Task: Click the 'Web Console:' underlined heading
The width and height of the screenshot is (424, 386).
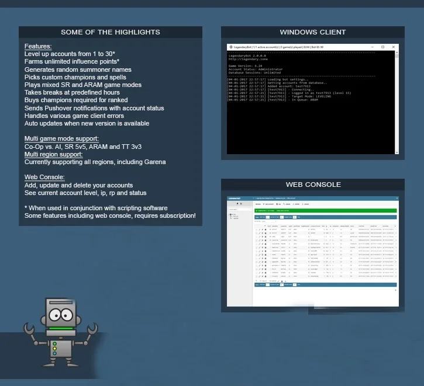Action: [x=44, y=177]
